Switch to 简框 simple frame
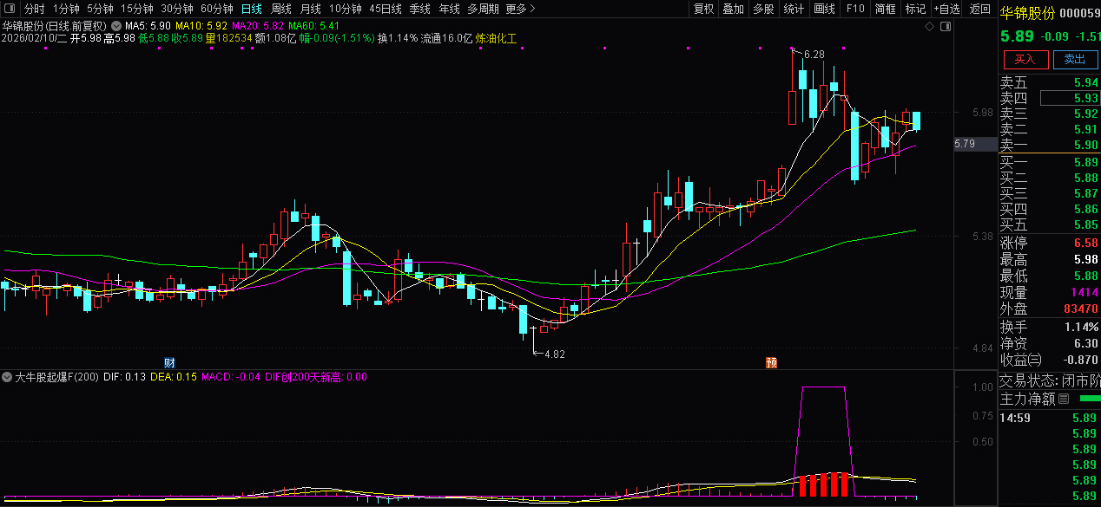 [886, 9]
